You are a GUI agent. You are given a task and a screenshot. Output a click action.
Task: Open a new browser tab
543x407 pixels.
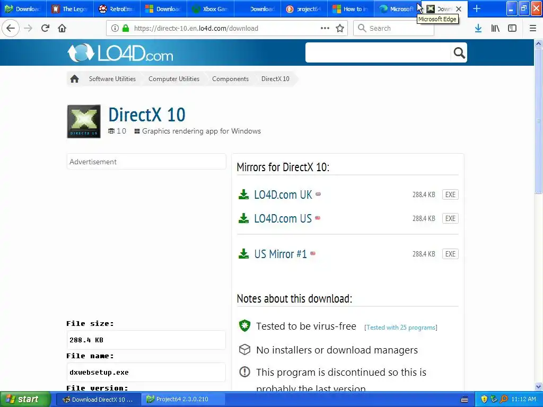tap(477, 8)
